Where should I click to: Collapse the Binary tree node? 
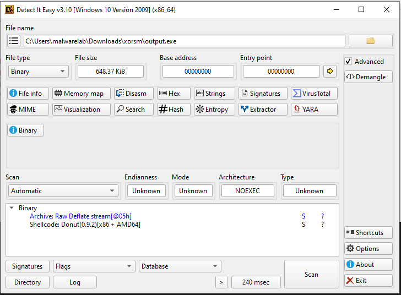click(x=12, y=208)
